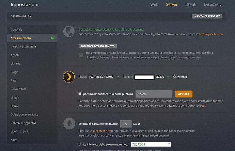Click the Impostazioni page title
The image size is (235, 151).
click(25, 4)
